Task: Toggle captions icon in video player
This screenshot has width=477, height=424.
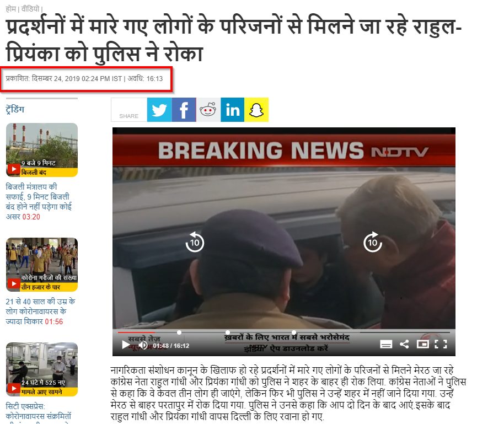Action: coord(386,344)
